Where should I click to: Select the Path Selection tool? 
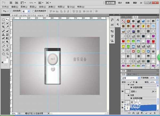pos(3,50)
